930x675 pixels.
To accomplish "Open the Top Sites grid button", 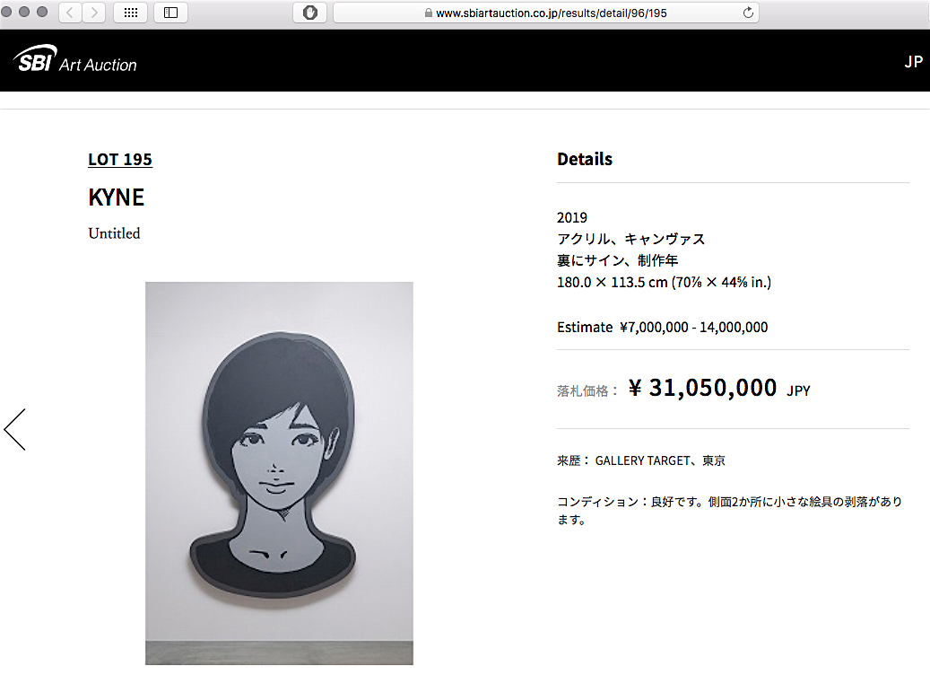I will pyautogui.click(x=131, y=13).
